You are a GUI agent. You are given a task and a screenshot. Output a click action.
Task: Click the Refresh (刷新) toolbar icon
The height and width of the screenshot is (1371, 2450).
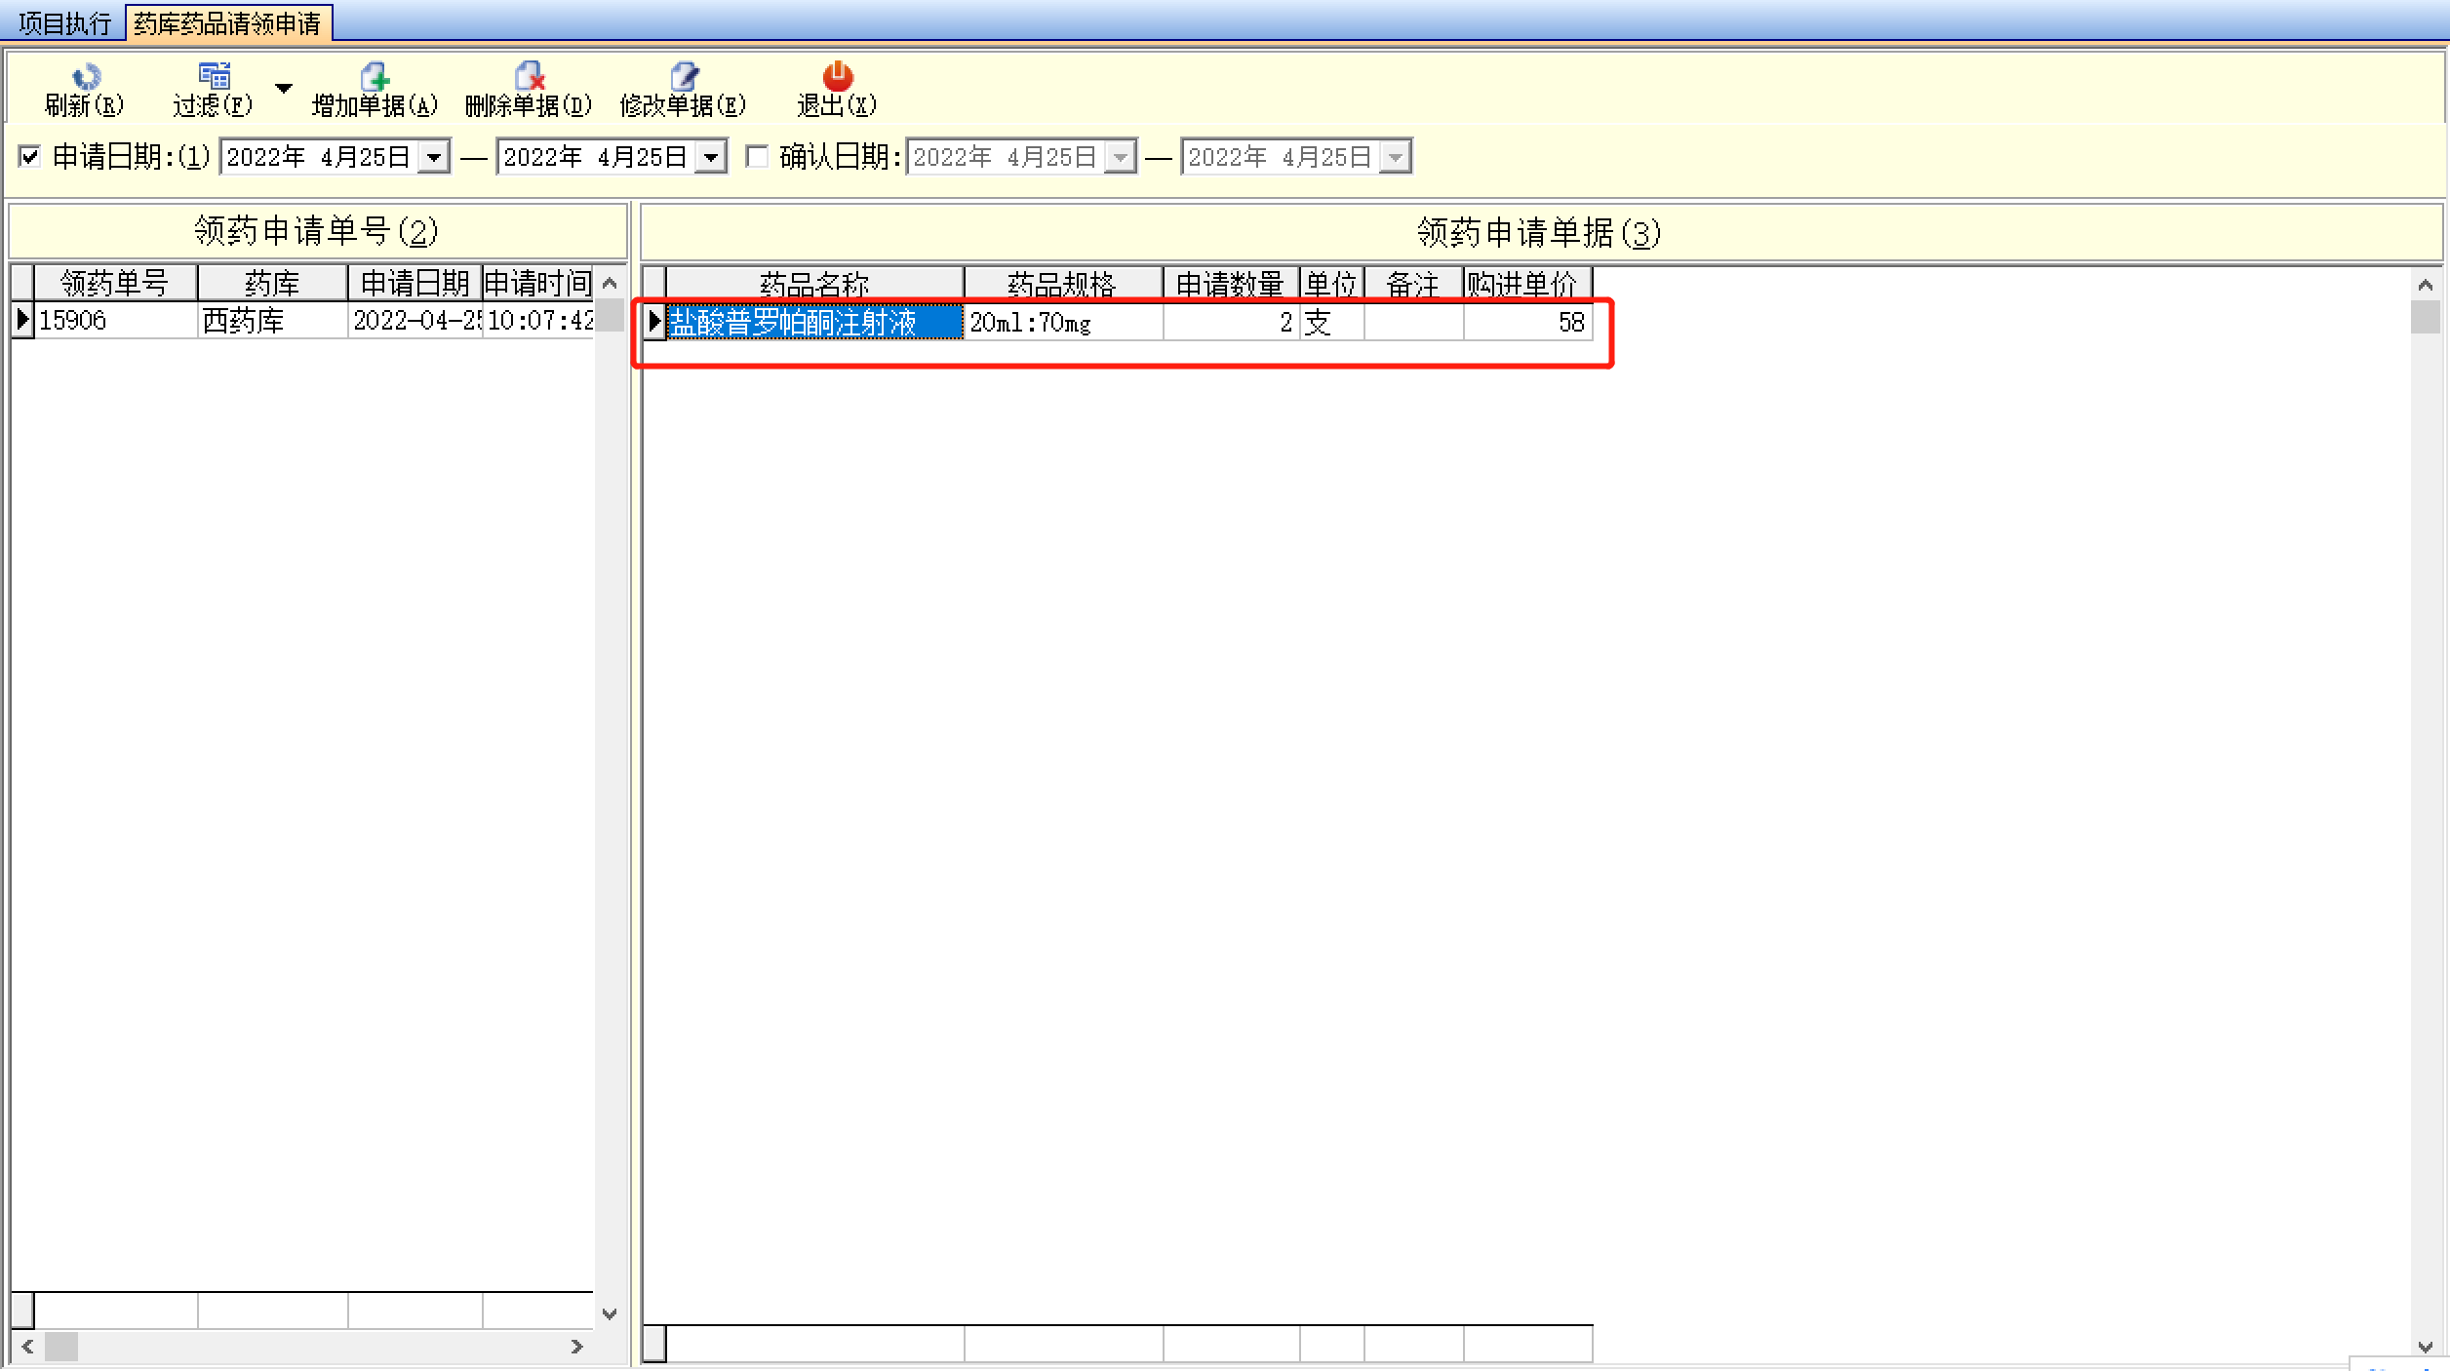point(86,76)
